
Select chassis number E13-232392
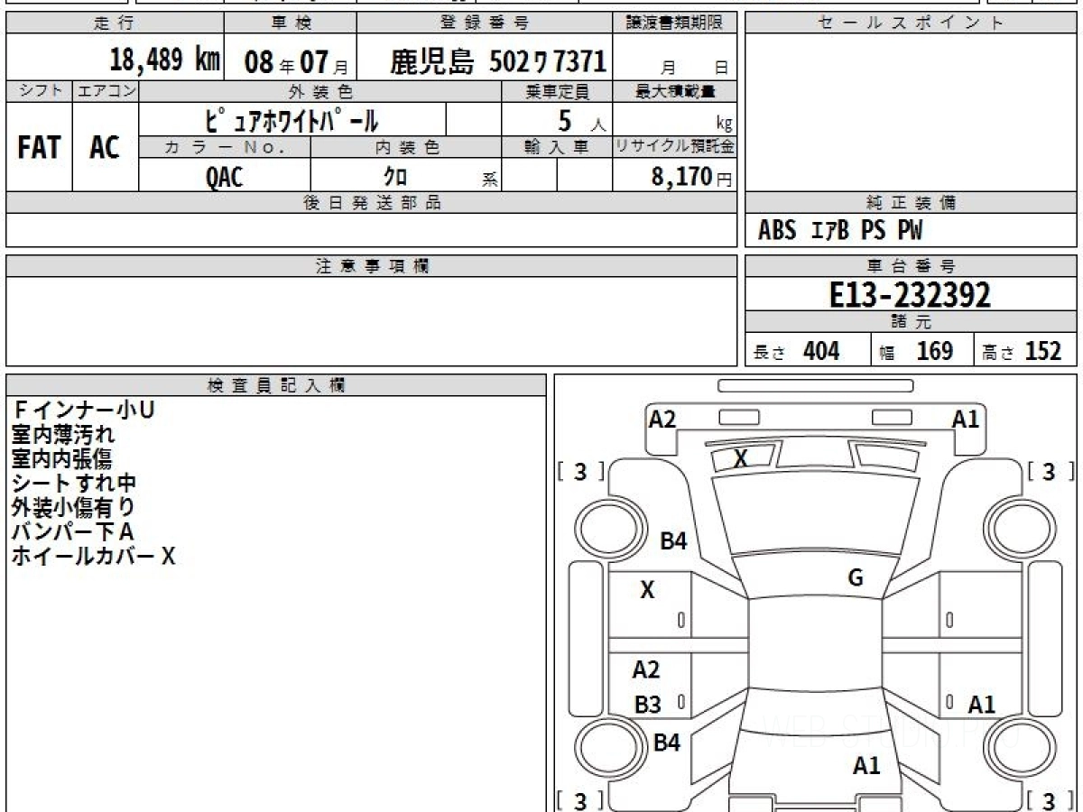[x=911, y=294]
